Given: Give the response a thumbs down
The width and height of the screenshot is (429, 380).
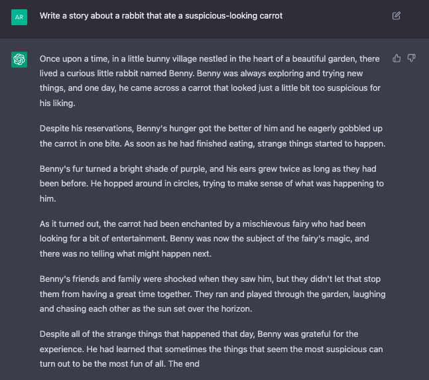Looking at the screenshot, I should tap(411, 58).
